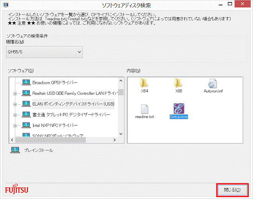
Task: Select Intel NXP NFC ドライバー entry
Action: coord(55,125)
